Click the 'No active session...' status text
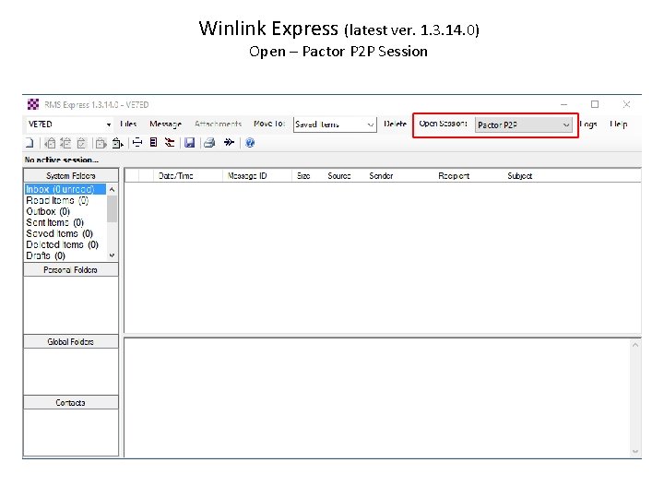 62,160
